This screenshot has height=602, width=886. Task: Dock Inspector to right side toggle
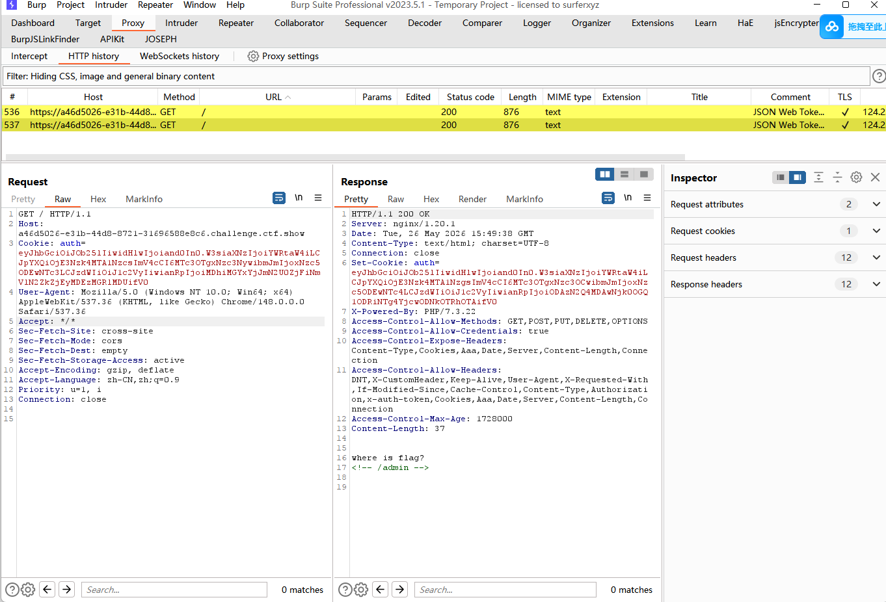[798, 177]
